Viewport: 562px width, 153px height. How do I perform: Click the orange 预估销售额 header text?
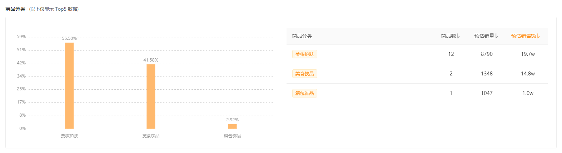pyautogui.click(x=524, y=36)
